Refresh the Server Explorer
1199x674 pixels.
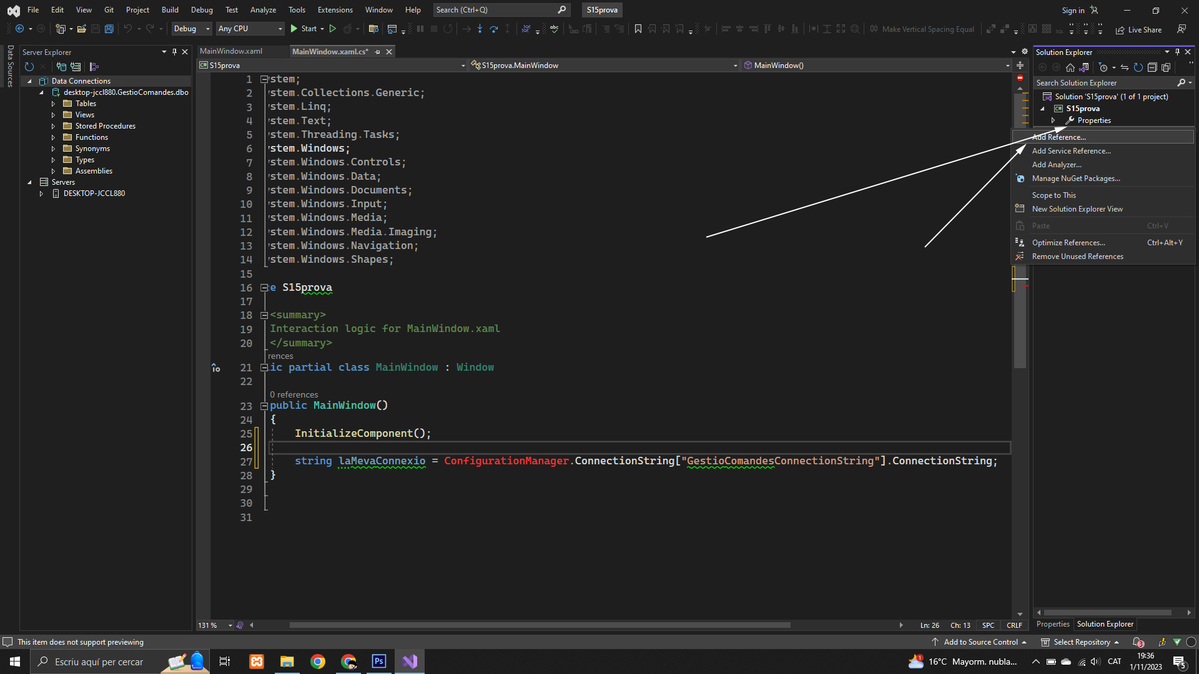[x=29, y=67]
